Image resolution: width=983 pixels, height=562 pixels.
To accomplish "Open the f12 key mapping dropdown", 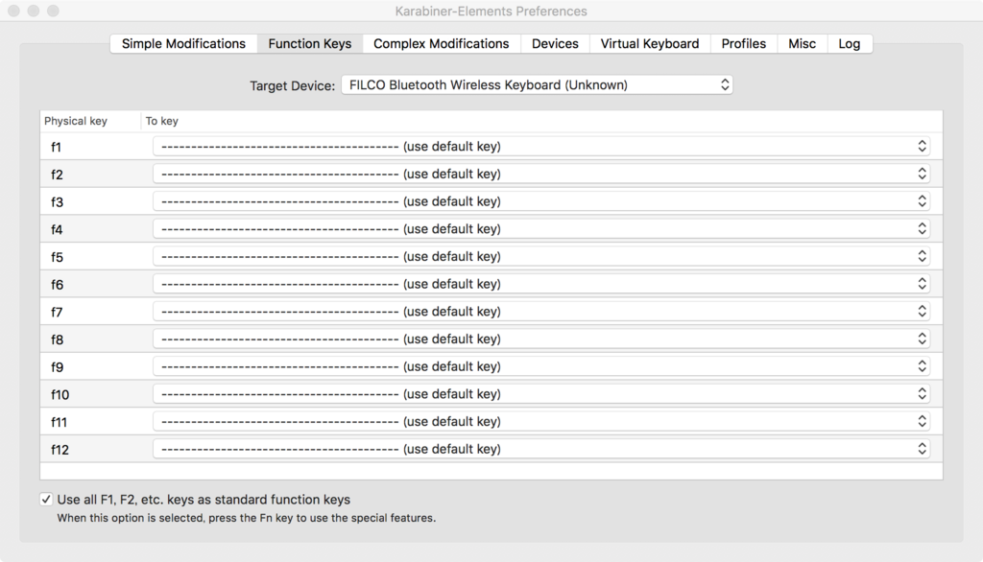I will pos(541,449).
